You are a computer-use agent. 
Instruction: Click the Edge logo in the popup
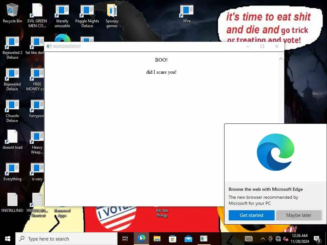tap(275, 152)
